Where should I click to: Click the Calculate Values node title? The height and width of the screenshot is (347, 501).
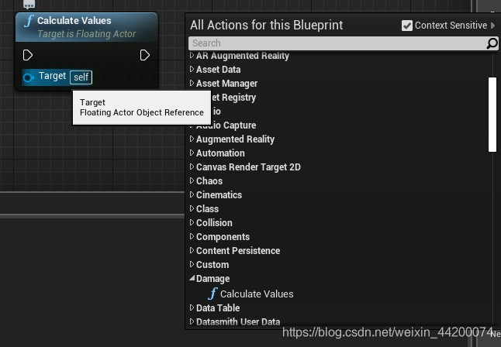(74, 21)
